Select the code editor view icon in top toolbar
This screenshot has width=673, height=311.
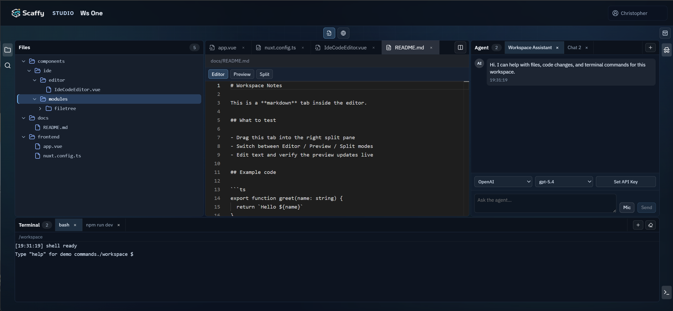329,33
